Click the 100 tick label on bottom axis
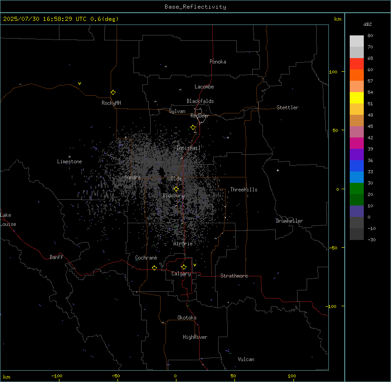Viewport: 391px width, 382px height. pyautogui.click(x=292, y=376)
